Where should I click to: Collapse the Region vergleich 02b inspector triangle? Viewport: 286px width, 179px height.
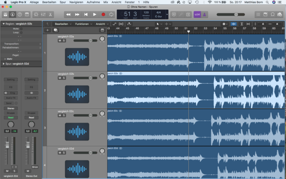(4, 24)
